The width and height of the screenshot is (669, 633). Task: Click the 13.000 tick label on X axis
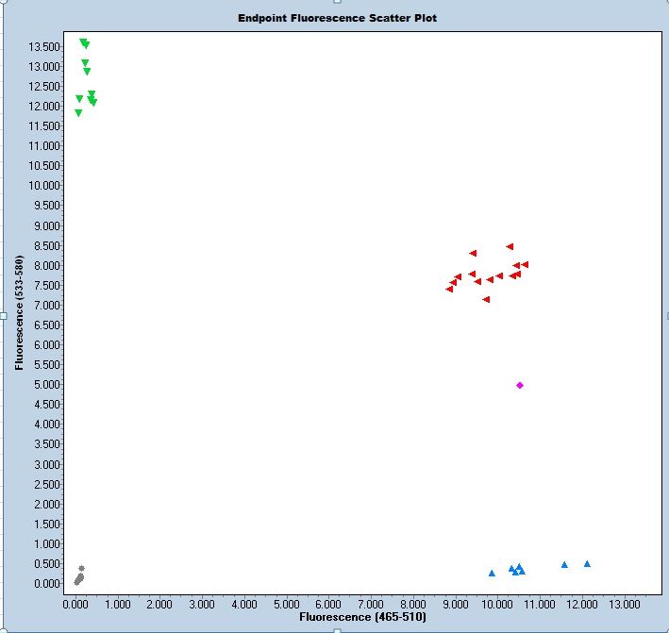pos(623,603)
